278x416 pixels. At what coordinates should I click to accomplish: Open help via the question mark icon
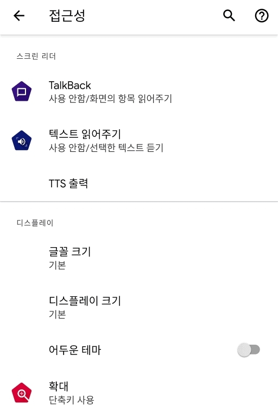tap(262, 16)
